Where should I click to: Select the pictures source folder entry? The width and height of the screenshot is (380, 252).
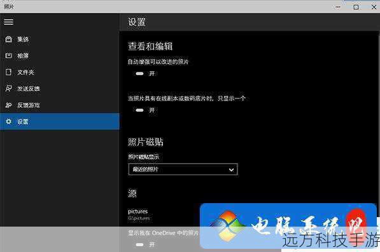(139, 215)
